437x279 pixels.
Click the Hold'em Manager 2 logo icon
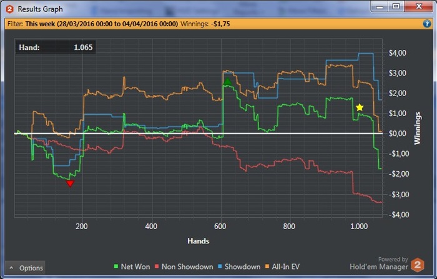click(x=418, y=265)
